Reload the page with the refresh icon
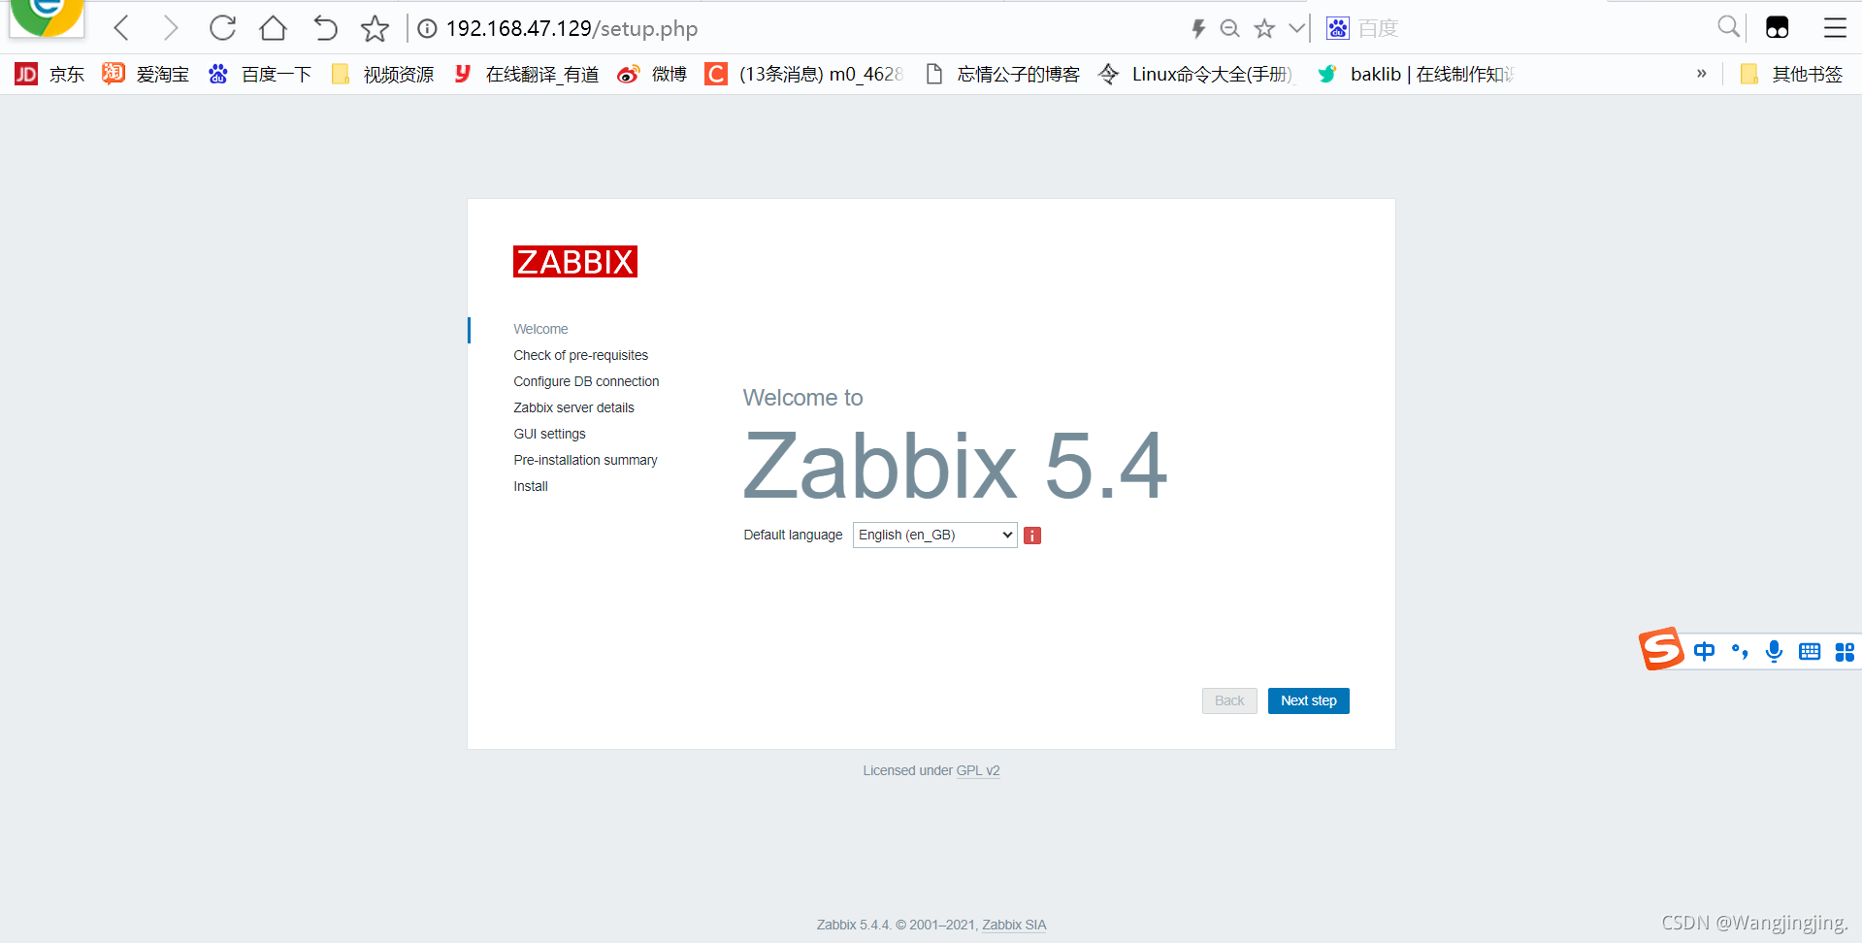Viewport: 1862px width, 943px height. point(222,28)
